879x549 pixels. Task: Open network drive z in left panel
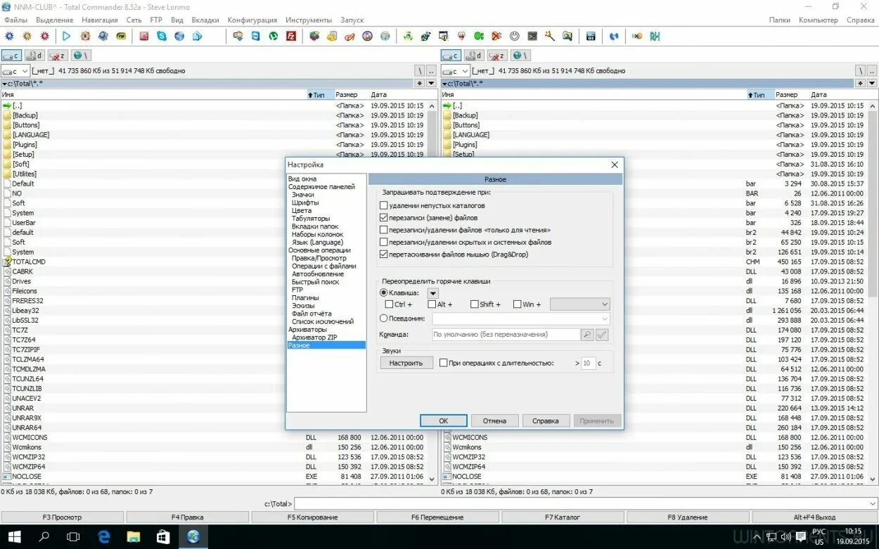click(x=58, y=55)
